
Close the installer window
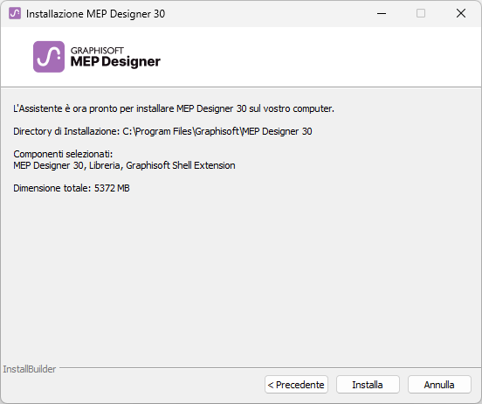[461, 13]
